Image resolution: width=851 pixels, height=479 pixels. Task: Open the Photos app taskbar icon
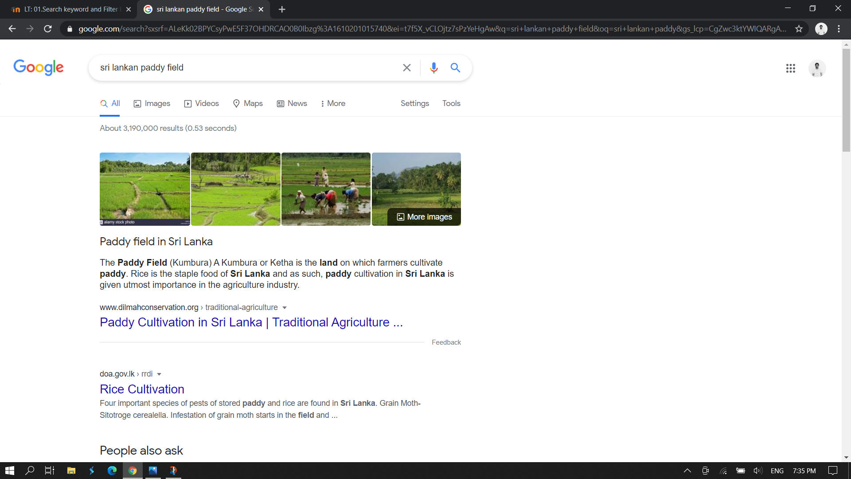[153, 471]
